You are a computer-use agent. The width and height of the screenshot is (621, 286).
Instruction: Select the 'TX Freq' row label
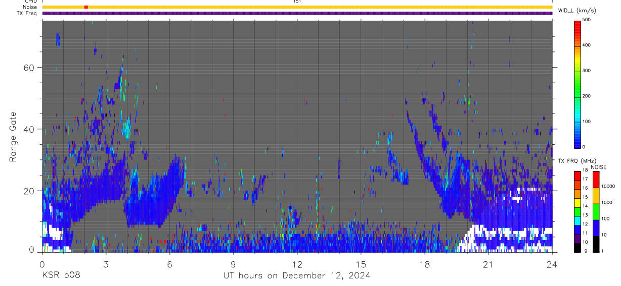coord(27,13)
